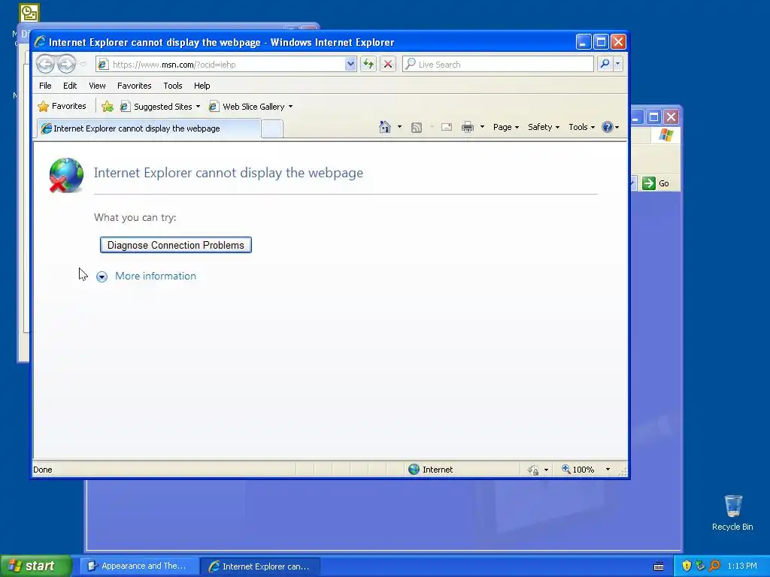Click the Back navigation arrow

point(45,64)
